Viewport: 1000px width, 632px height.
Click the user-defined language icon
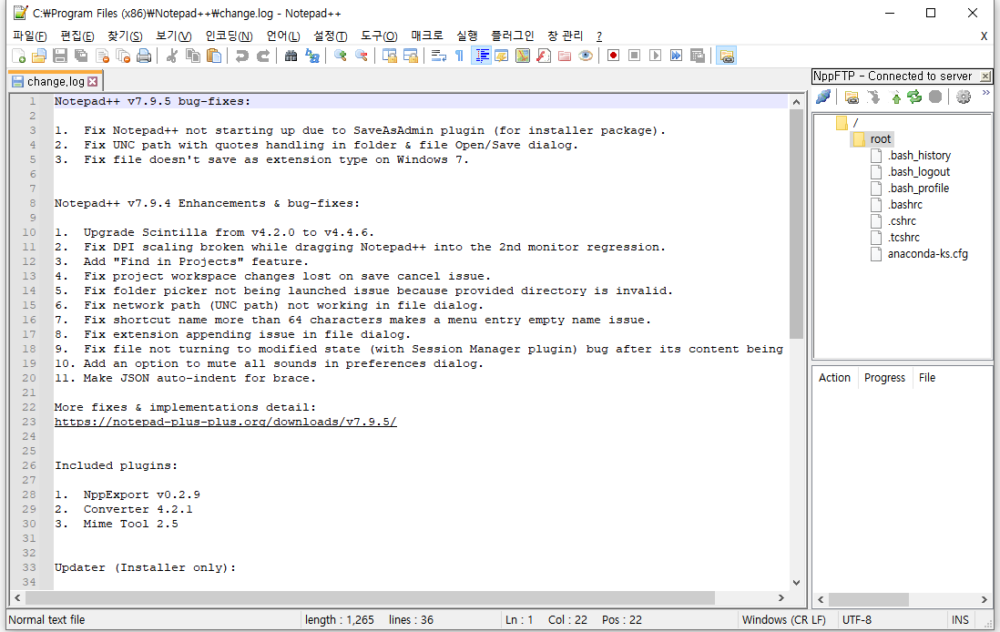click(501, 56)
